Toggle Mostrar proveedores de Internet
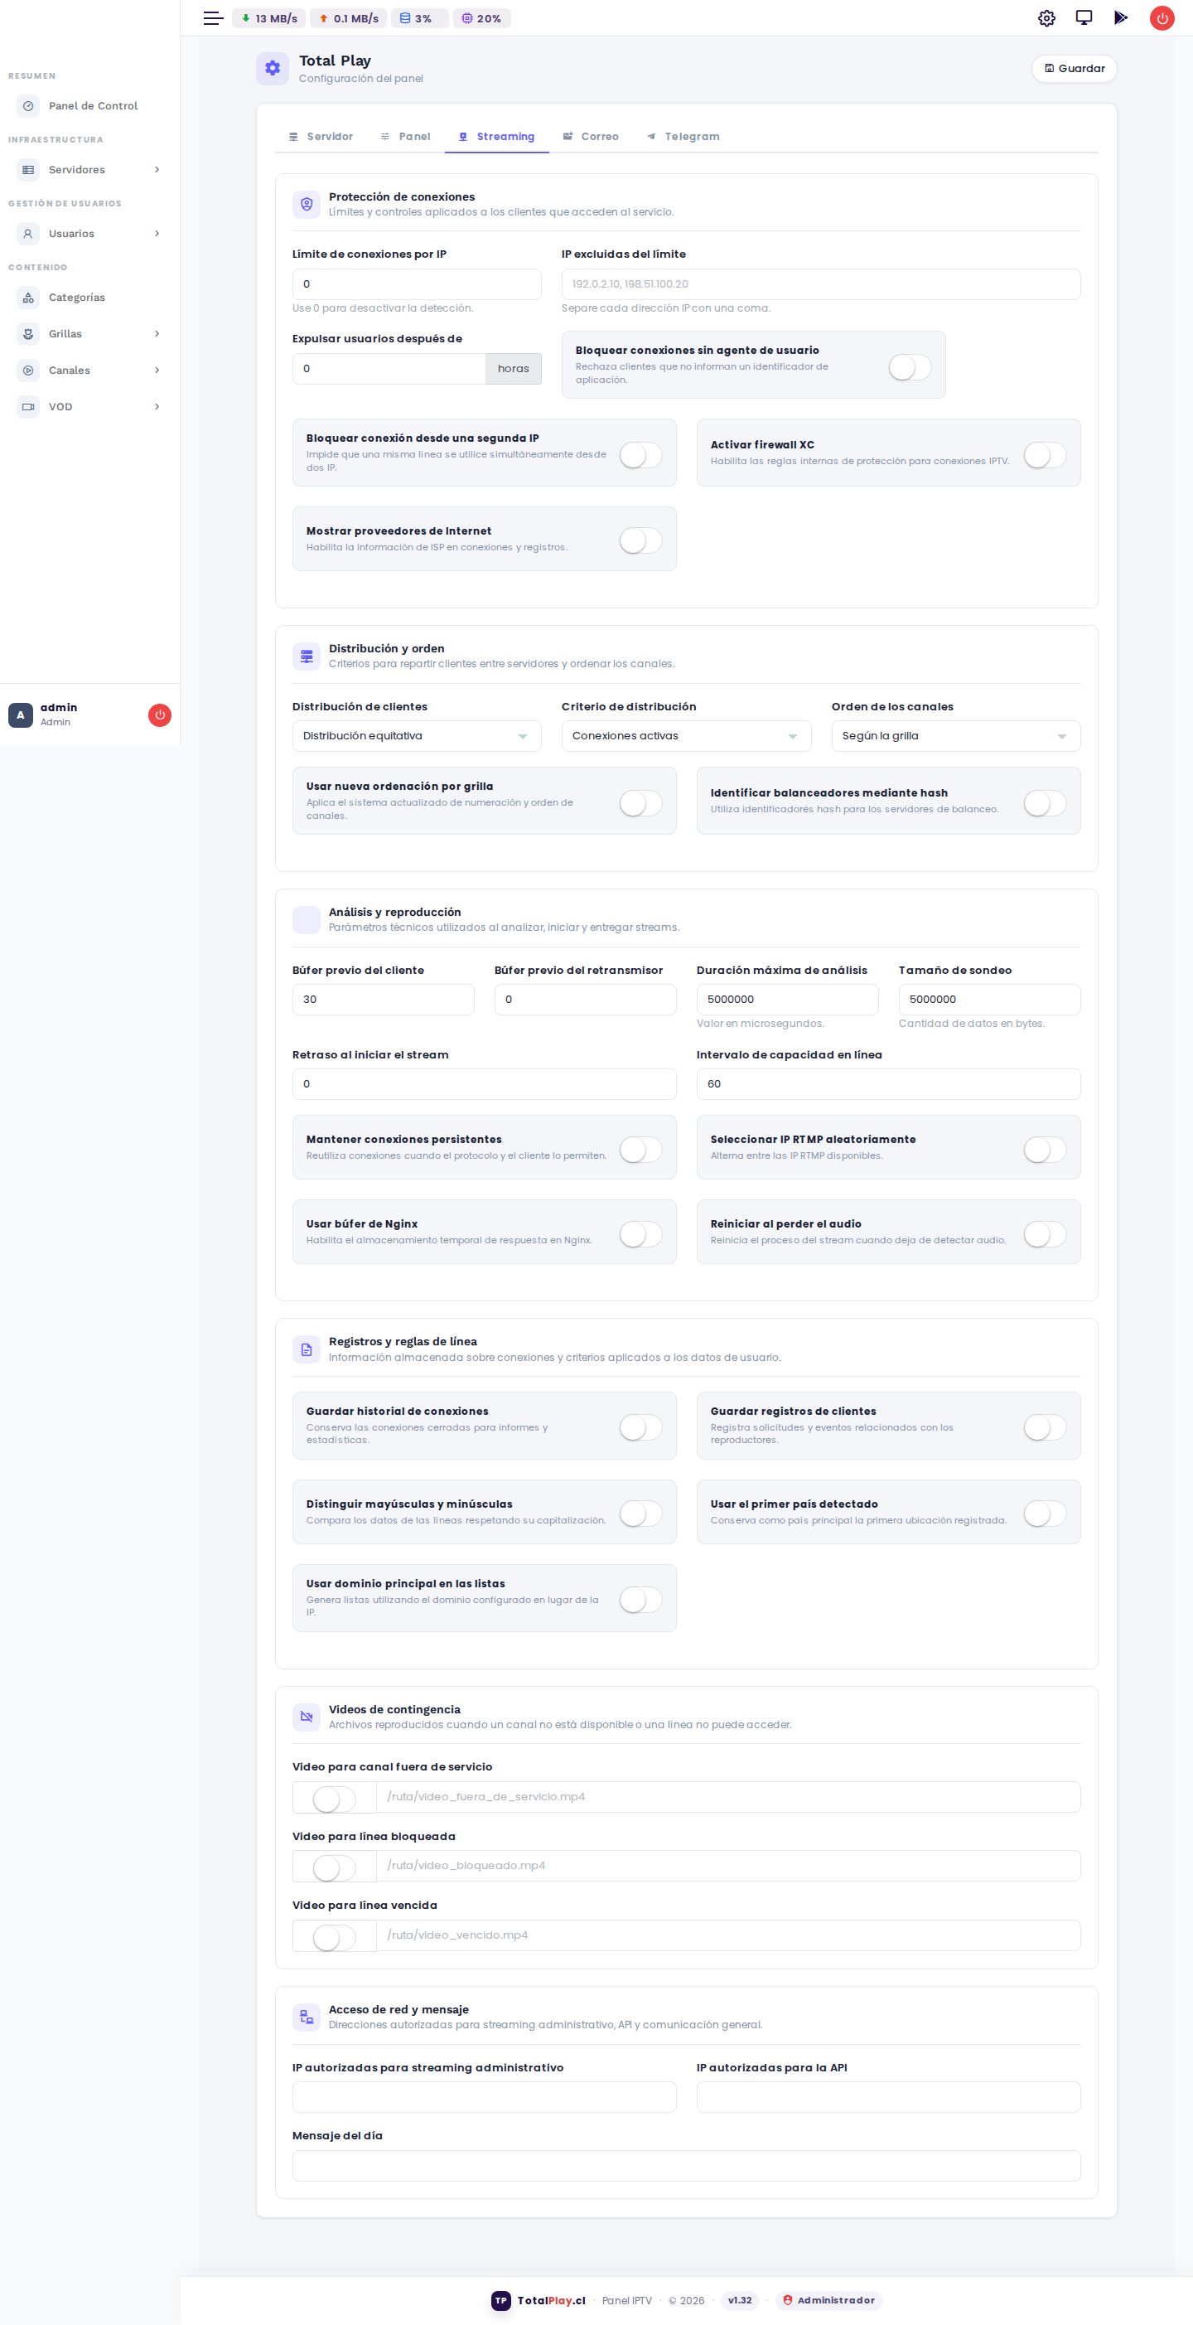Screen dimensions: 1193x2325 click(x=640, y=540)
